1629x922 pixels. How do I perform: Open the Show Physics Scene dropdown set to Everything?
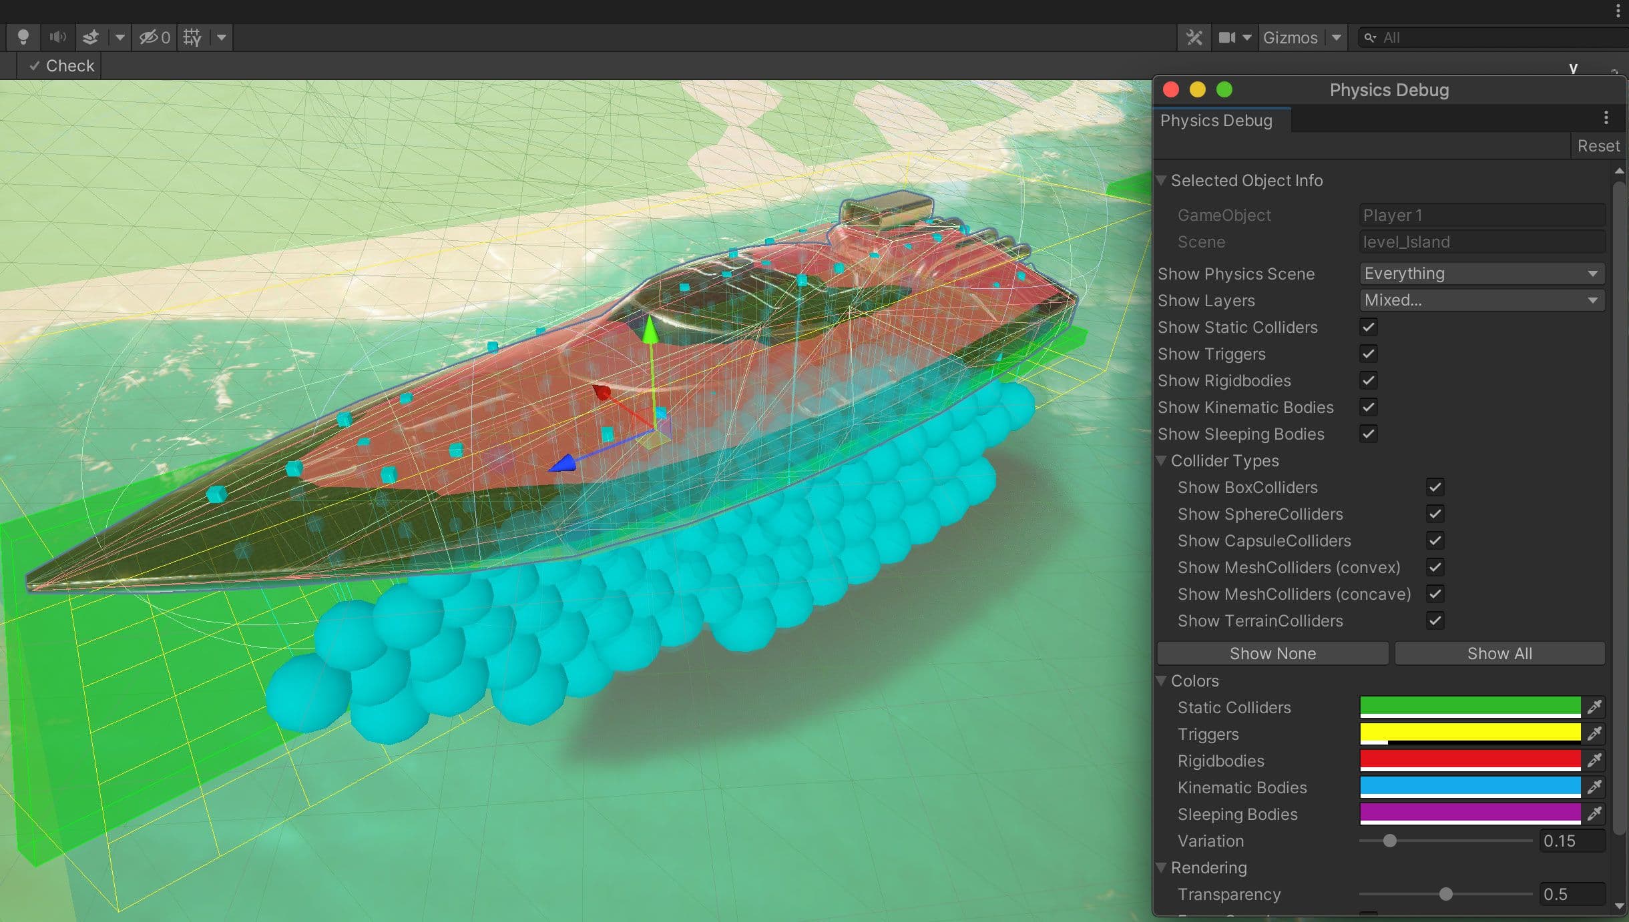(x=1479, y=273)
